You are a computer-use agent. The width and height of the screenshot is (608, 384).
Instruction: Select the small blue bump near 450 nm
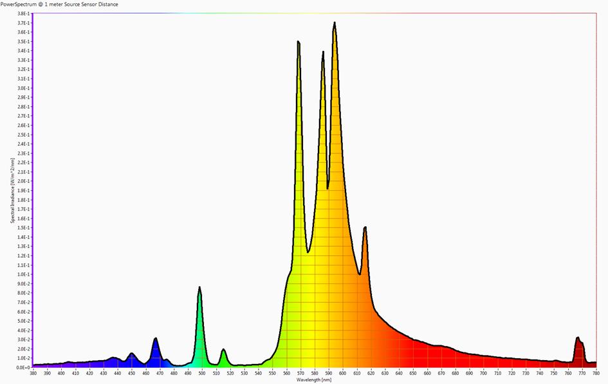click(132, 354)
